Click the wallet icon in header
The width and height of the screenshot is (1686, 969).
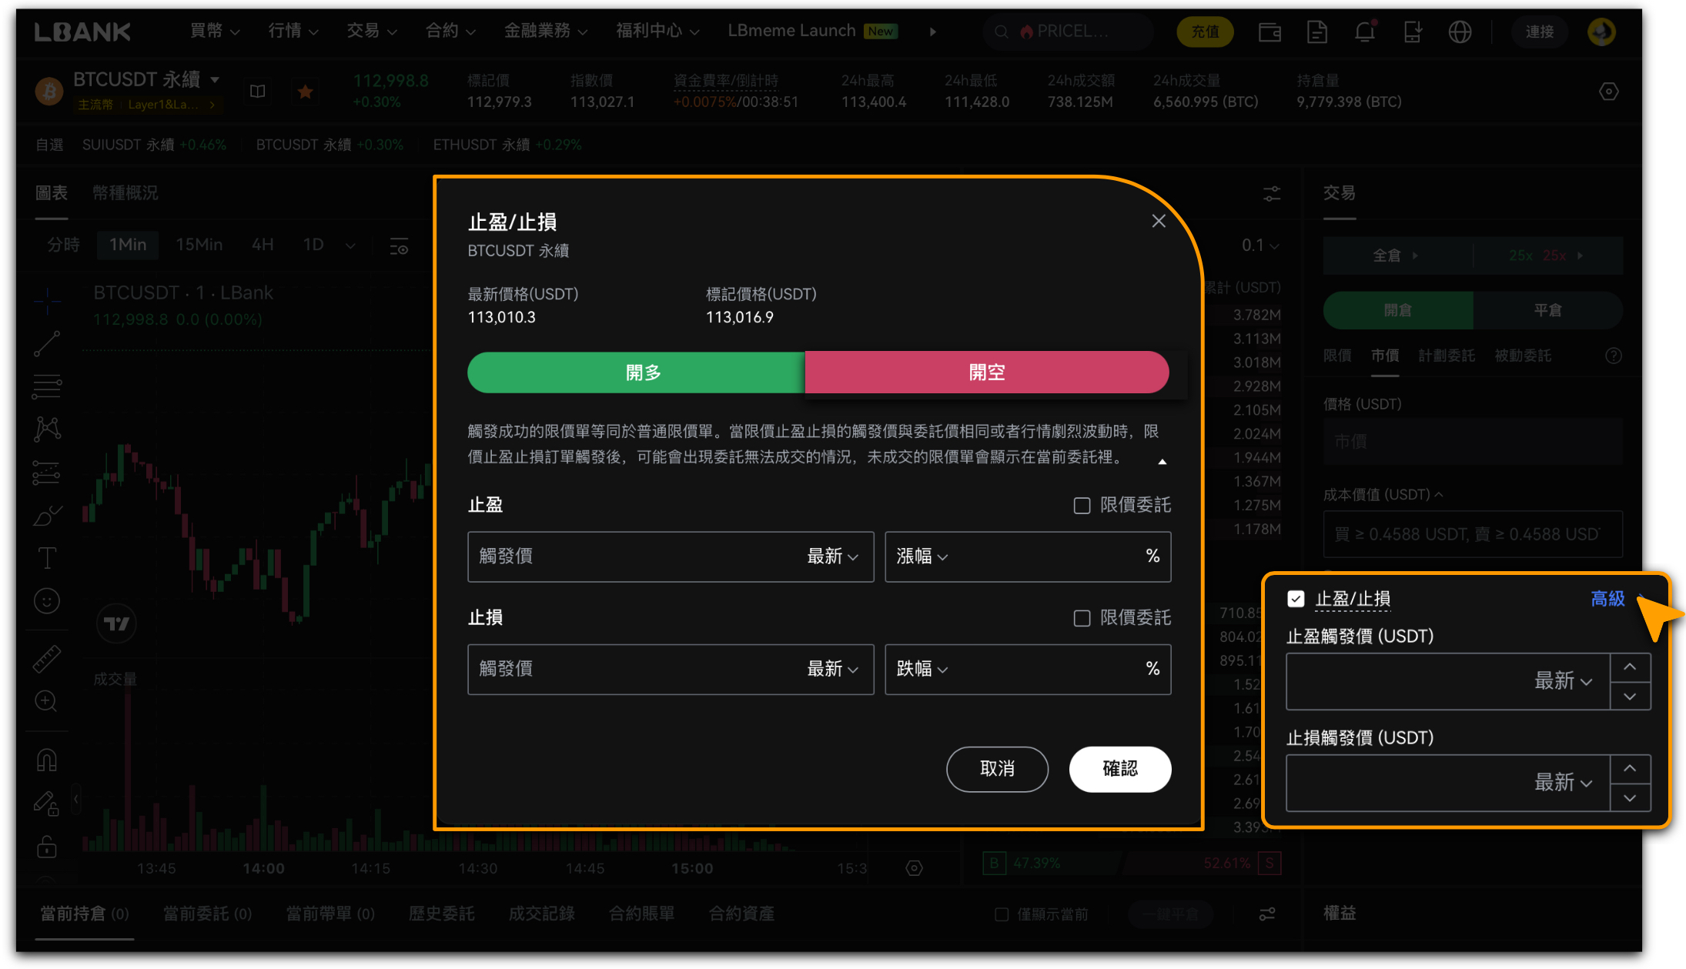tap(1270, 32)
